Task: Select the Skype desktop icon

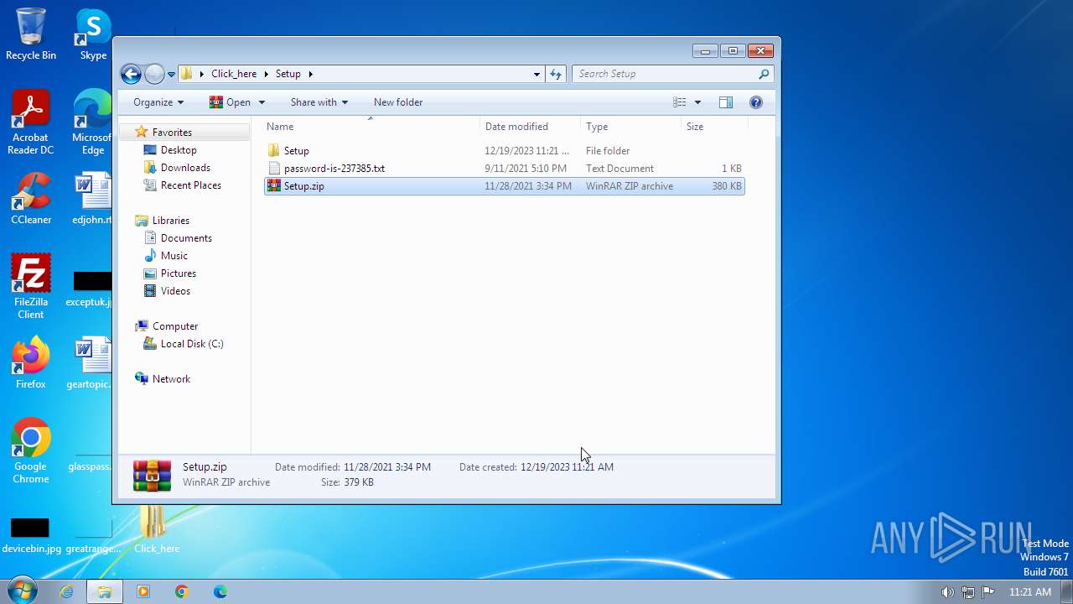Action: point(93,35)
